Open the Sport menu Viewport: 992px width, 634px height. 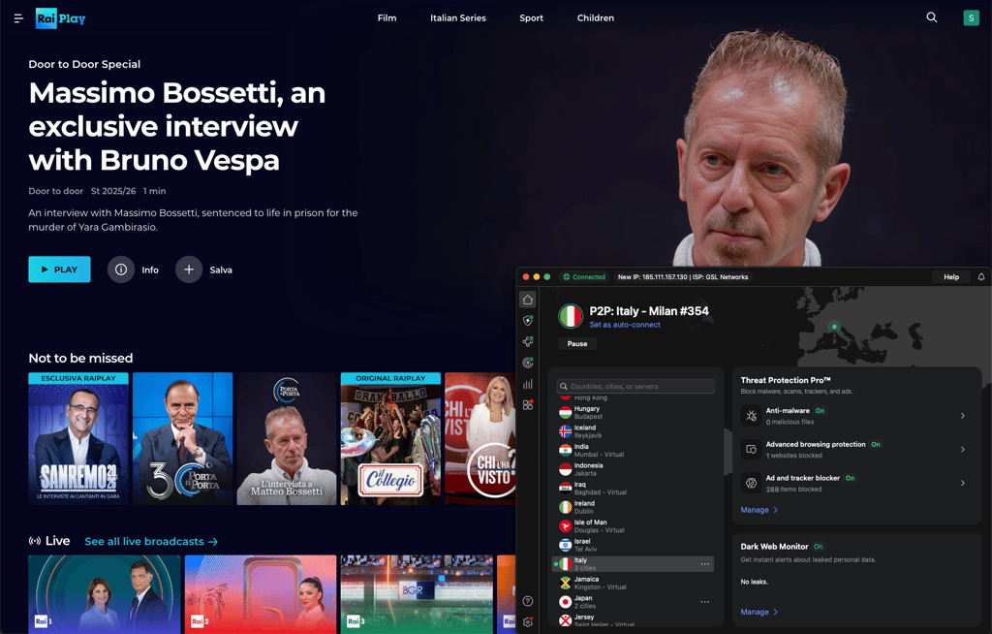[532, 18]
